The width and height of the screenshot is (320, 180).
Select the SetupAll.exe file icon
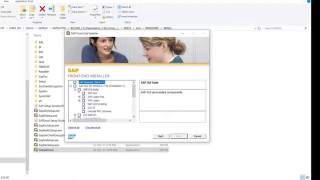(36, 150)
